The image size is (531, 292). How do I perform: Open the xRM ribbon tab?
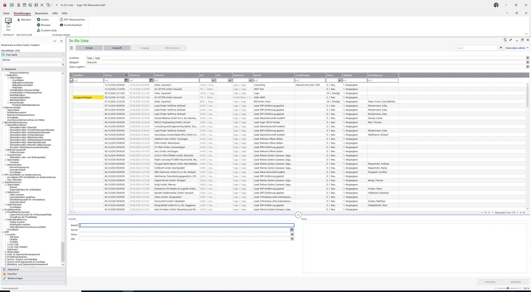(55, 14)
